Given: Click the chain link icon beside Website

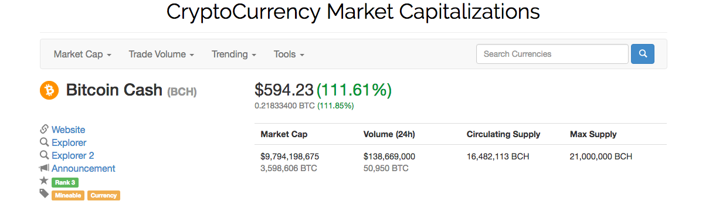Looking at the screenshot, I should [44, 130].
